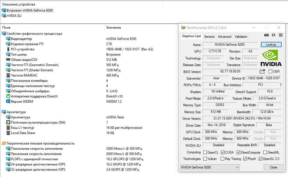Click the Bandwidth 12.8 GB/s field
288x177 pixels.
267,112
